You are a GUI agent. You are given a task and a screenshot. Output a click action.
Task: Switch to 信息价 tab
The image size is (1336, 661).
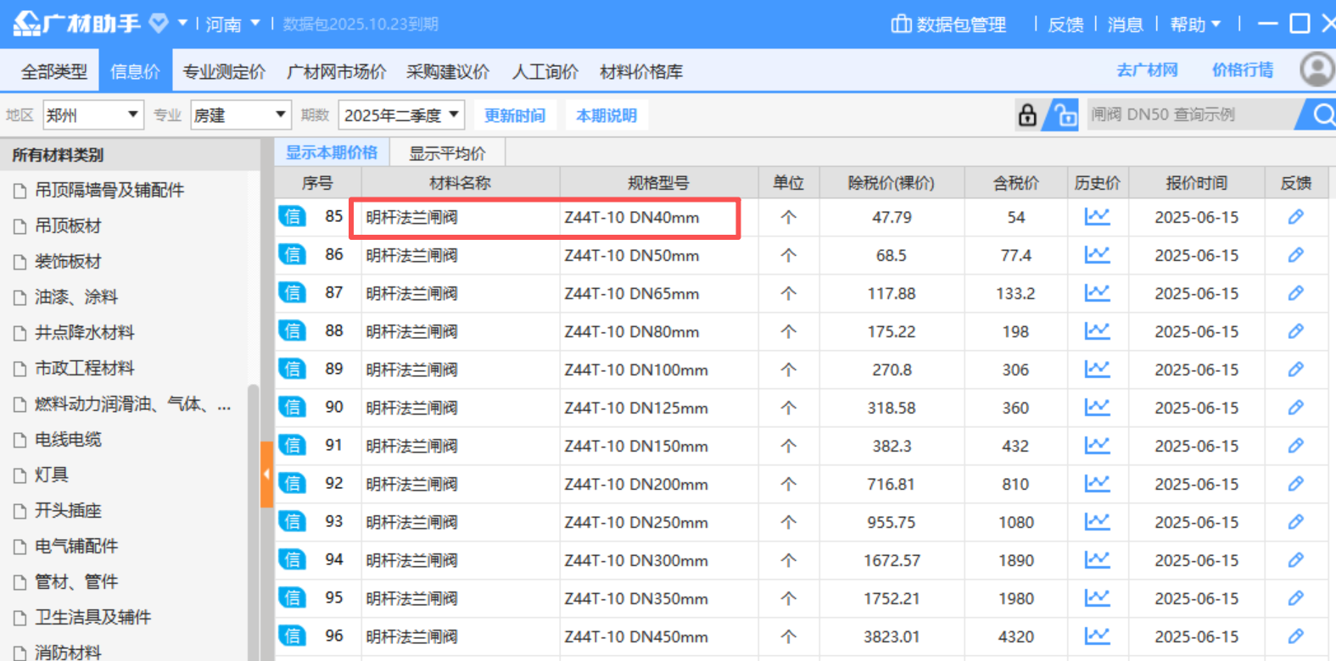point(135,72)
